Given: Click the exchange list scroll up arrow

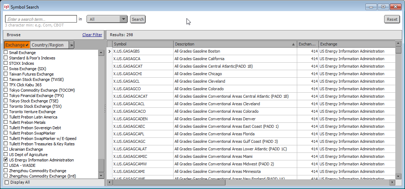Looking at the screenshot, I should (x=101, y=53).
